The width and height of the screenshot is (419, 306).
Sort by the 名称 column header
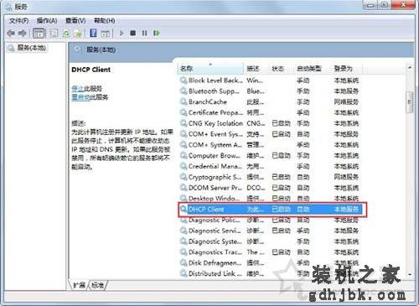click(210, 69)
